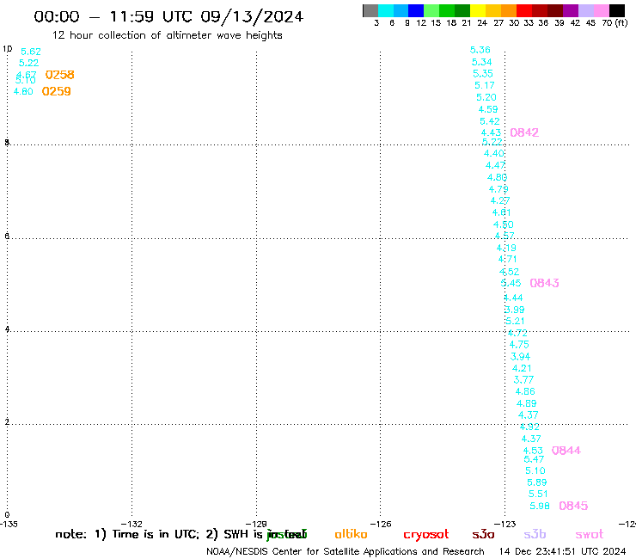
Task: Click wave height value 5.17
Action: pyautogui.click(x=485, y=85)
